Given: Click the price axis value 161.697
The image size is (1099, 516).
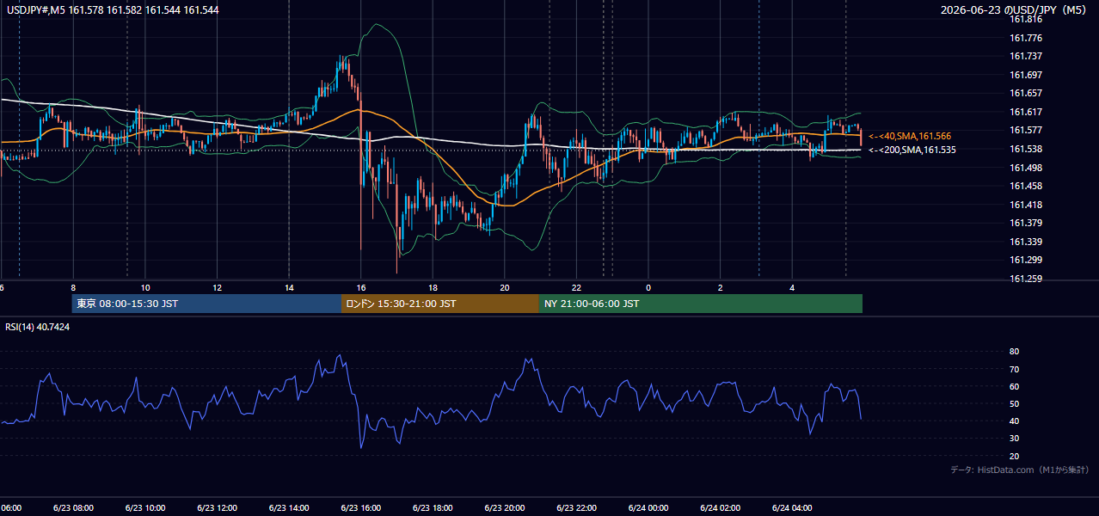Looking at the screenshot, I should click(x=1026, y=75).
